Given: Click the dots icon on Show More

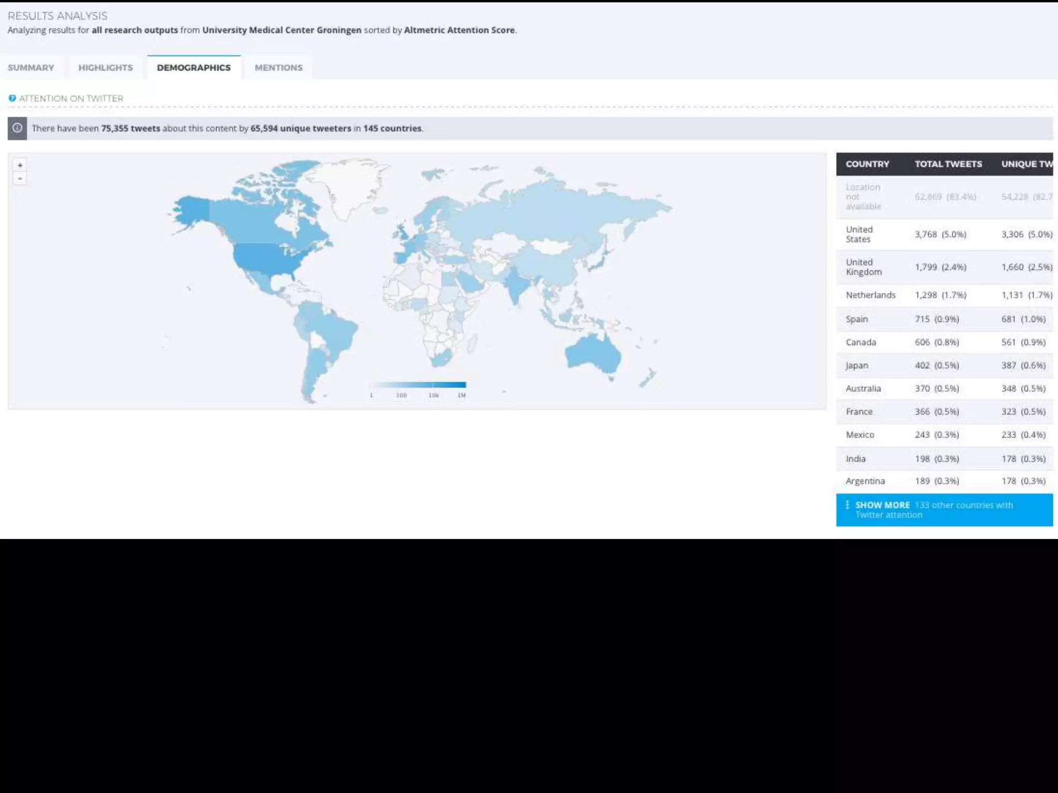Looking at the screenshot, I should pyautogui.click(x=847, y=505).
